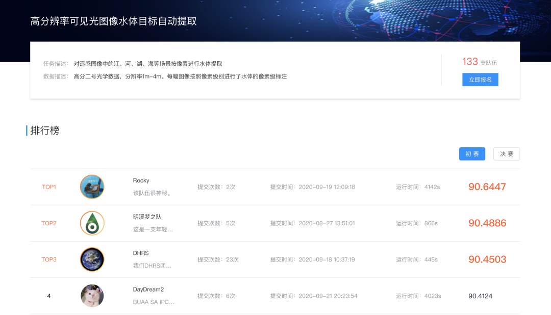Click 运行时间：445s value

point(416,259)
